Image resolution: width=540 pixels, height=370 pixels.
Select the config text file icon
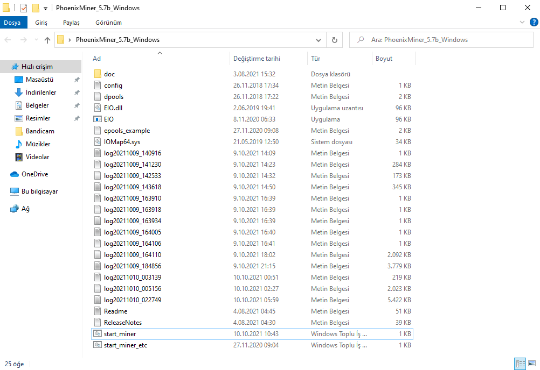98,85
